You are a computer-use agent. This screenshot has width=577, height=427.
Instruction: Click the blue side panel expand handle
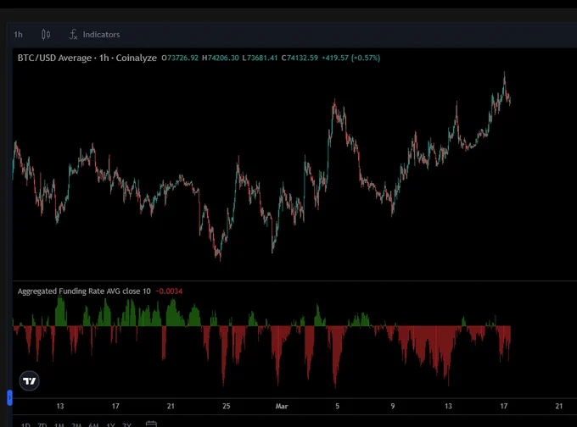click(x=9, y=398)
